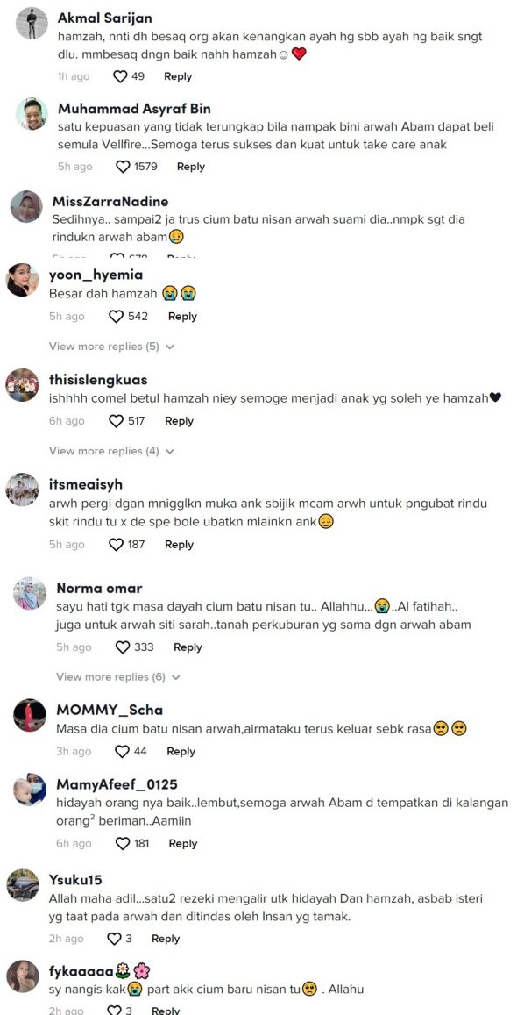Heart the itsmeaisyh comment

[116, 545]
